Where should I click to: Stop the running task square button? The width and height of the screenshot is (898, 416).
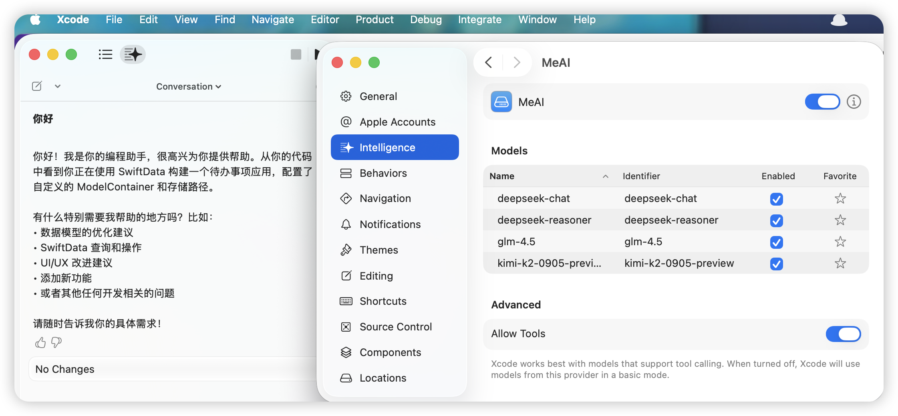tap(296, 54)
